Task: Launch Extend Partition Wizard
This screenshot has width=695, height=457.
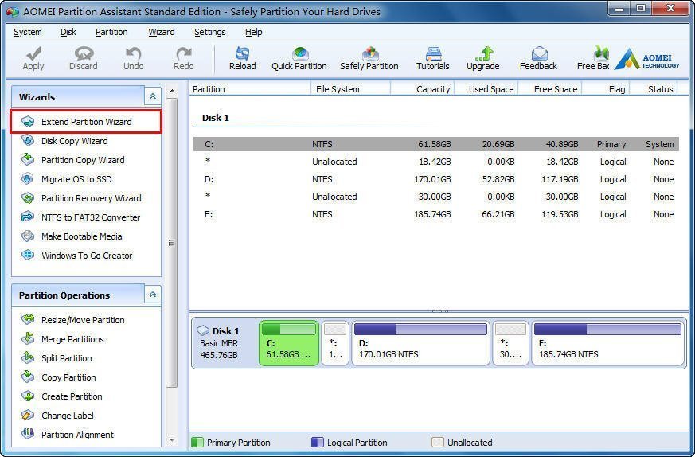Action: pos(86,122)
